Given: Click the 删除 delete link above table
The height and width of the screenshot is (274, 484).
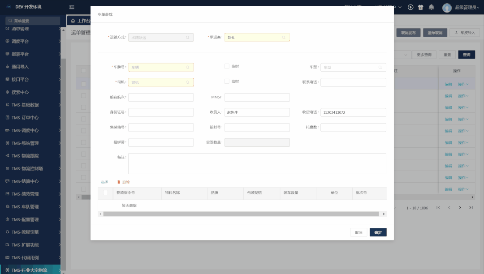Looking at the screenshot, I should (124, 182).
